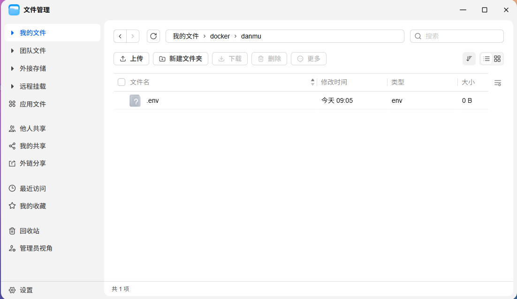
Task: Close the file manager window
Action: 506,10
